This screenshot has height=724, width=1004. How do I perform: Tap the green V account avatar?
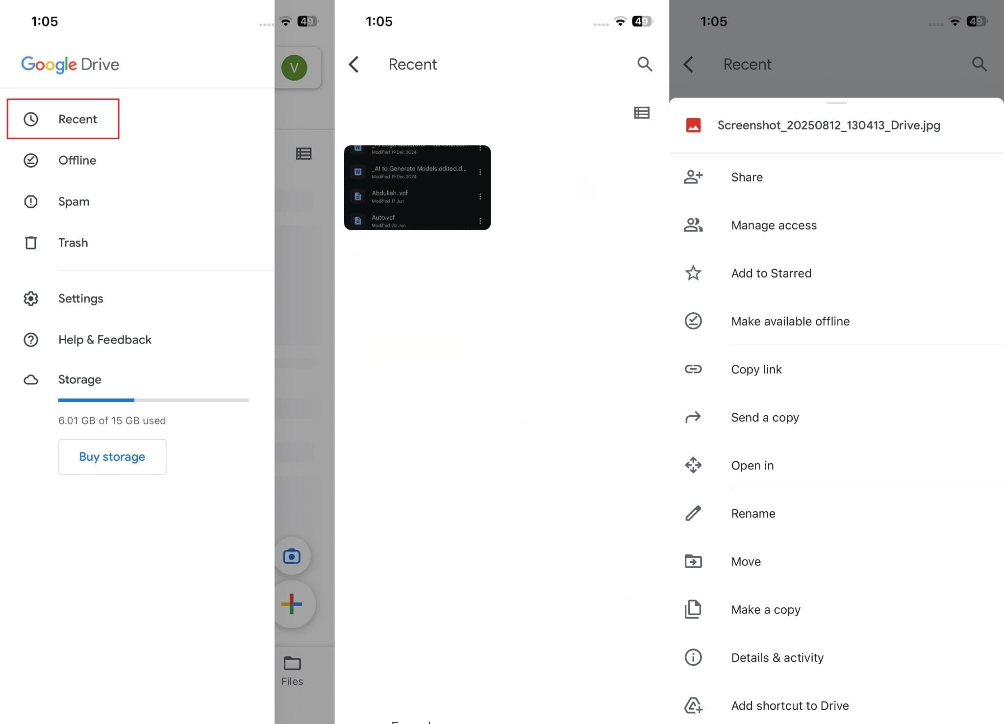[294, 68]
